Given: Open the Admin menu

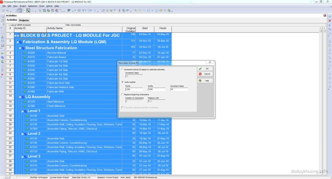Looking at the screenshot, I should pyautogui.click(x=49, y=6).
